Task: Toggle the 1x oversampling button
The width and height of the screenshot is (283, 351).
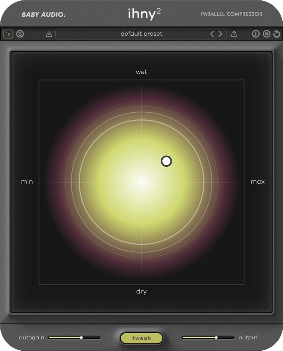Action: click(8, 34)
